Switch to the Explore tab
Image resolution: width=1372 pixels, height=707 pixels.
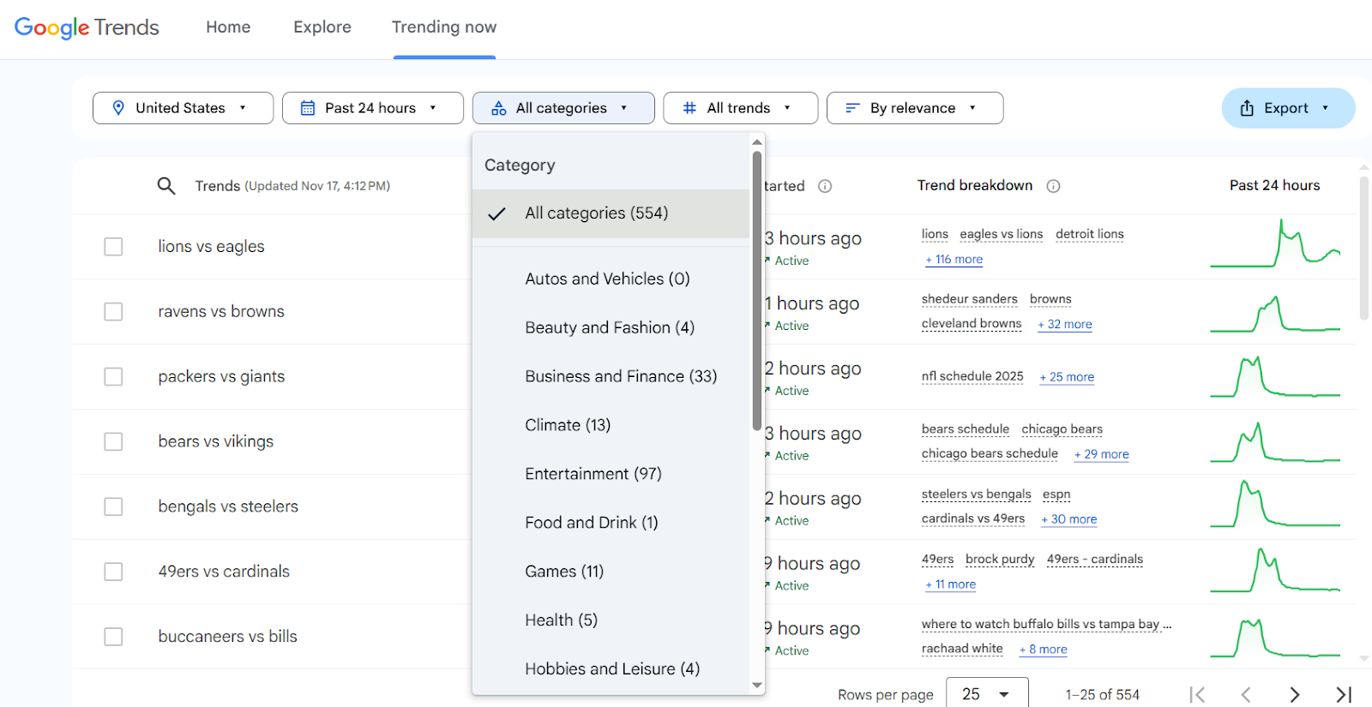coord(322,27)
